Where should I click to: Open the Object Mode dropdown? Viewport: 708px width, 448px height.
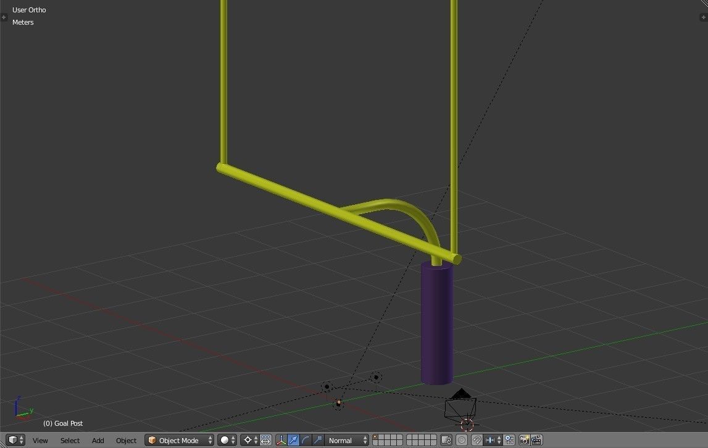(x=178, y=440)
